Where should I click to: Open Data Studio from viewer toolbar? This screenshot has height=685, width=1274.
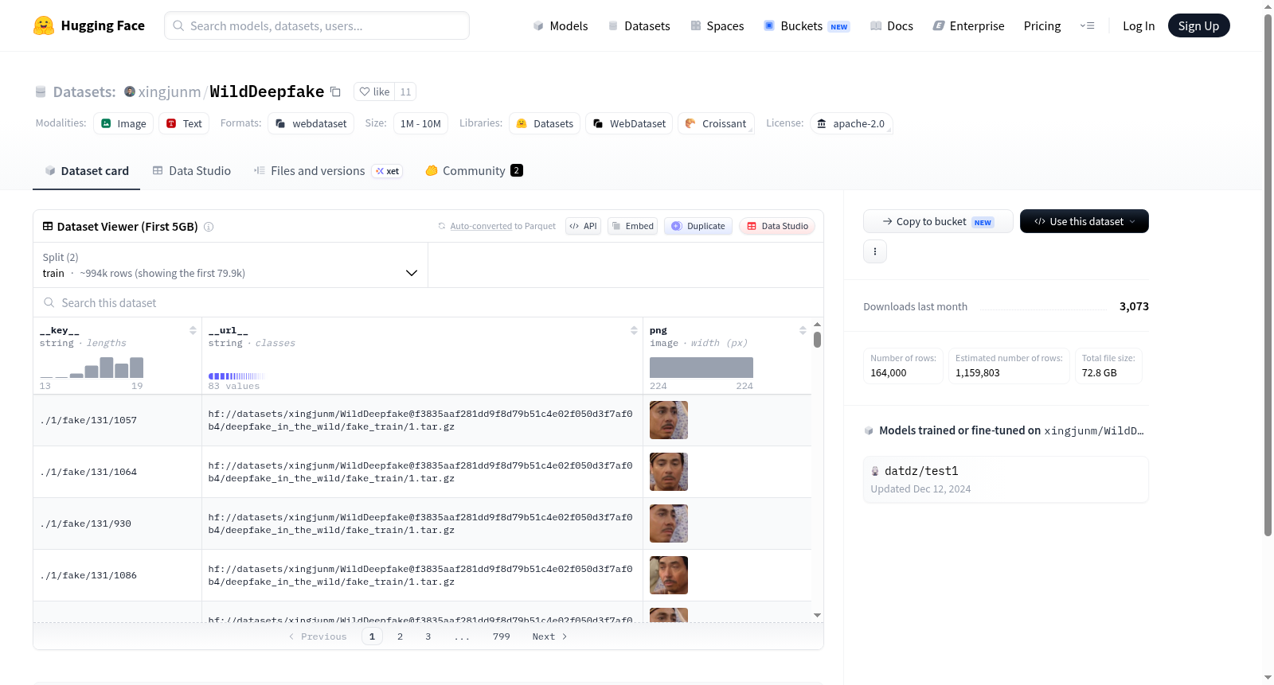tap(777, 226)
